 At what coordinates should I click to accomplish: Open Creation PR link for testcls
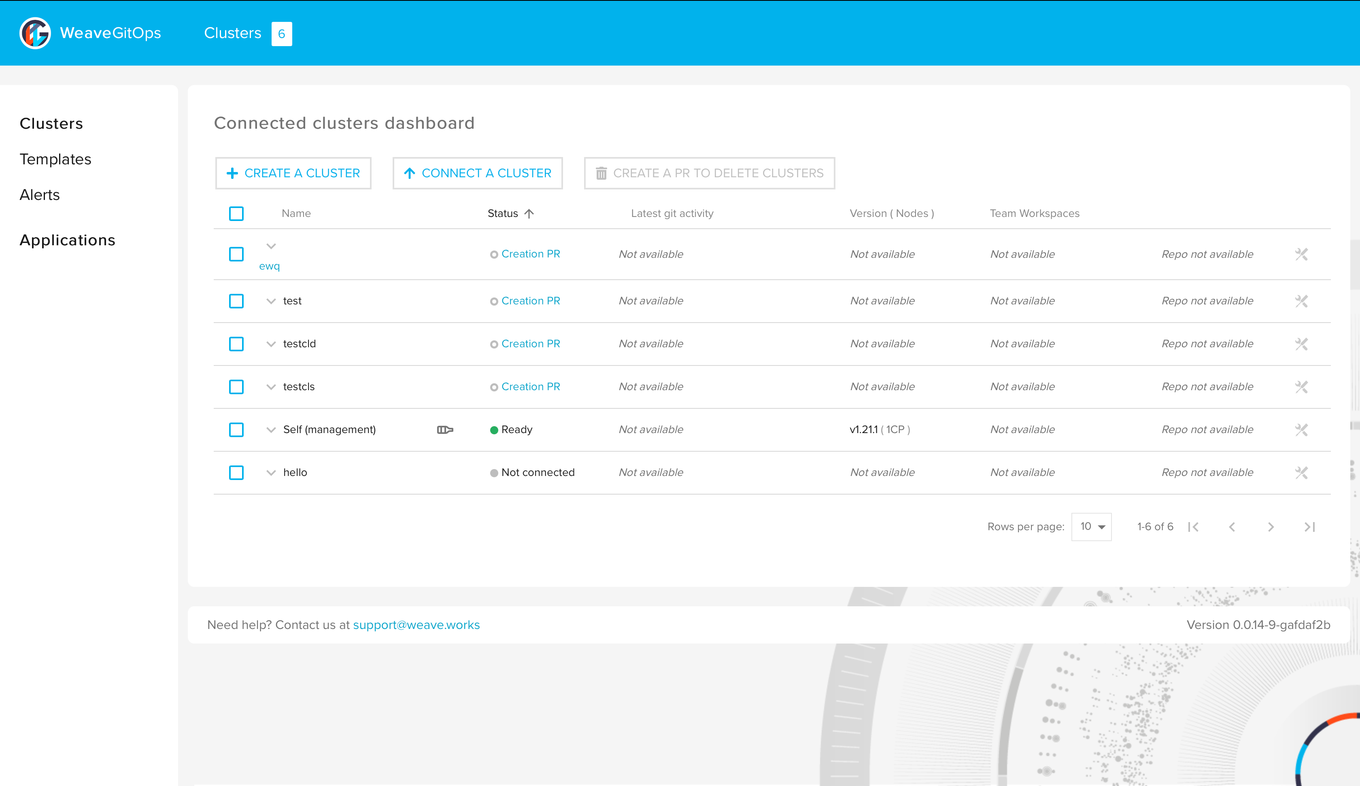click(531, 387)
